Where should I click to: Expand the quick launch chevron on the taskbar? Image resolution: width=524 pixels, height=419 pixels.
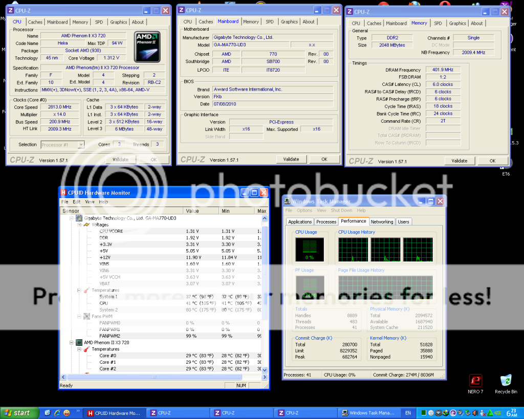click(78, 411)
